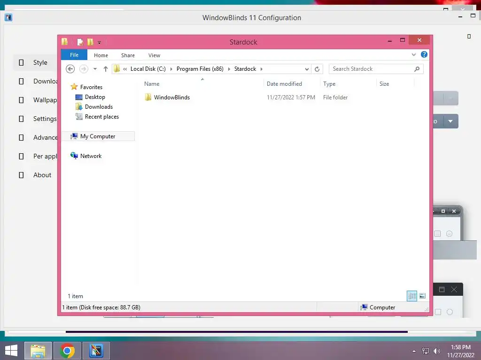Click the Forward navigation arrow
Viewport: 481px width, 360px height.
[x=84, y=69]
